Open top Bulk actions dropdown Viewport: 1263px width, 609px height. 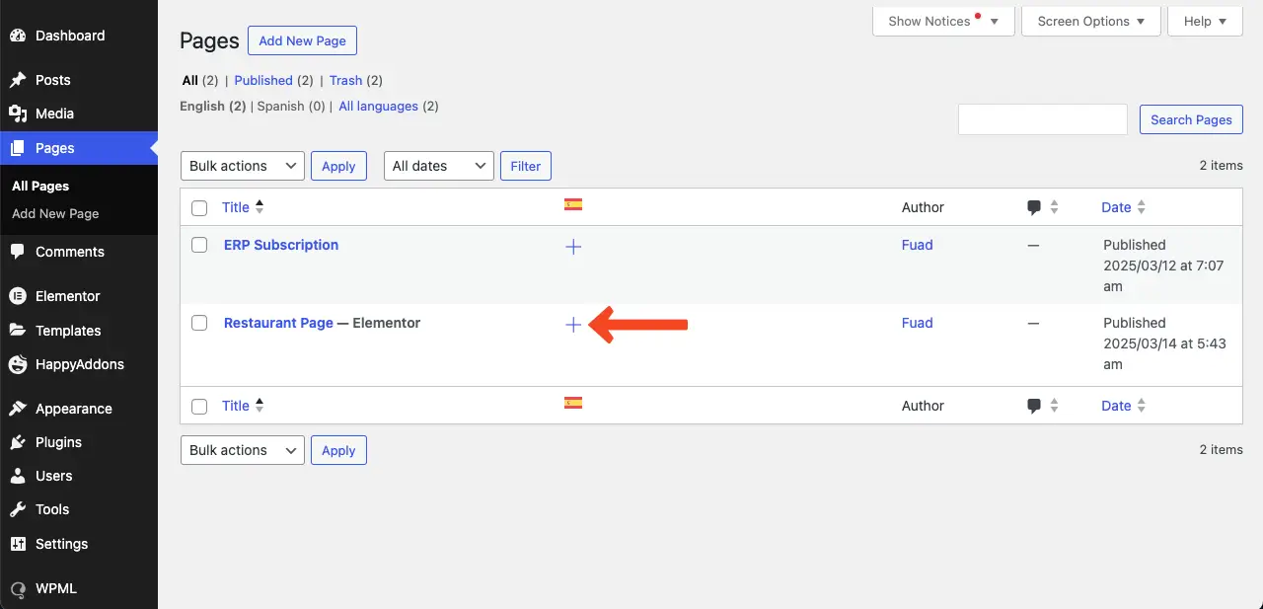coord(243,166)
